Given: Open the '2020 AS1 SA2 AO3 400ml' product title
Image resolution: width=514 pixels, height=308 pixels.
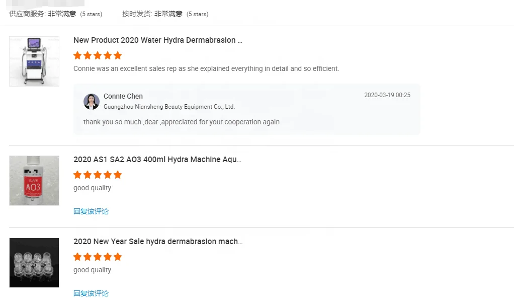Looking at the screenshot, I should pyautogui.click(x=157, y=160).
